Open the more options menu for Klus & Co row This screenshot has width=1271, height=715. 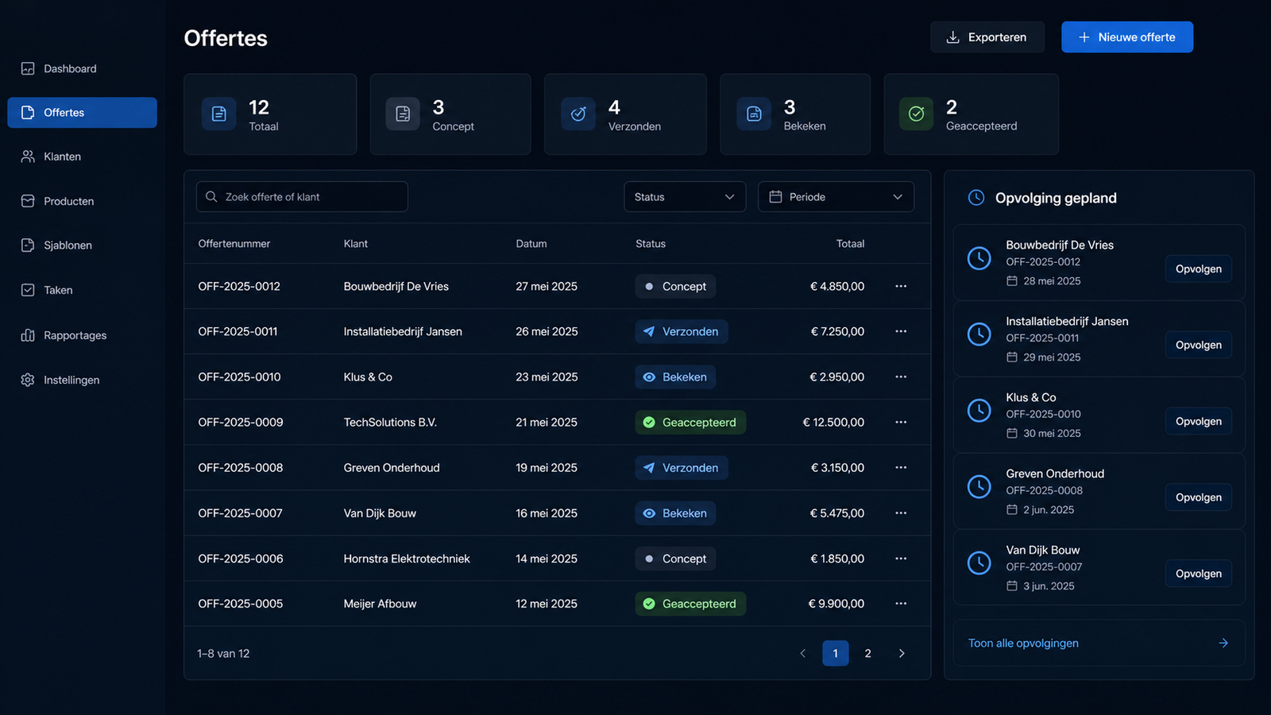901,377
